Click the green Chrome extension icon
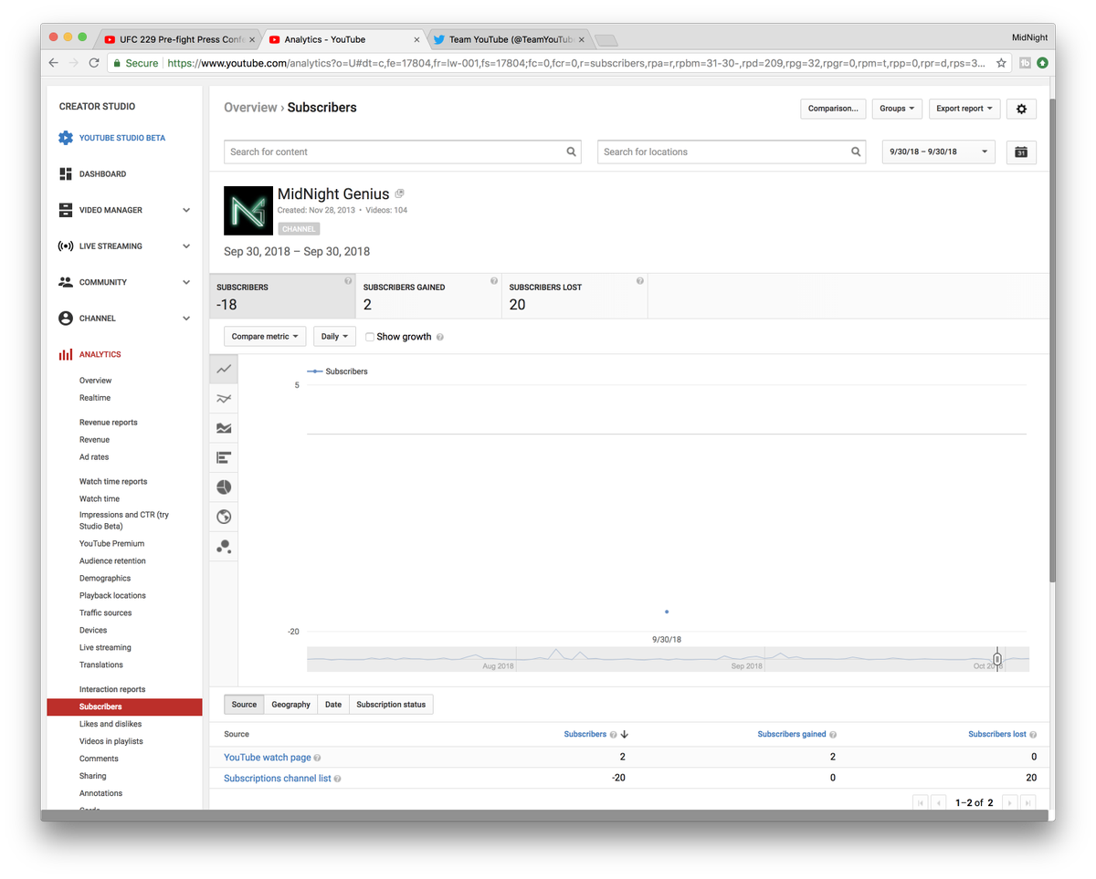This screenshot has width=1096, height=879. 1042,63
